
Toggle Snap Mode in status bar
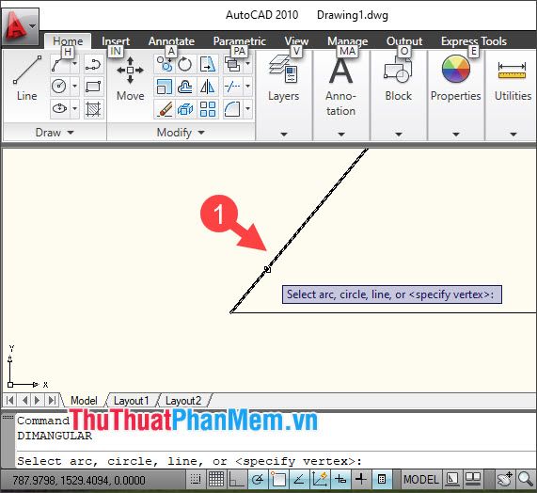(x=196, y=479)
